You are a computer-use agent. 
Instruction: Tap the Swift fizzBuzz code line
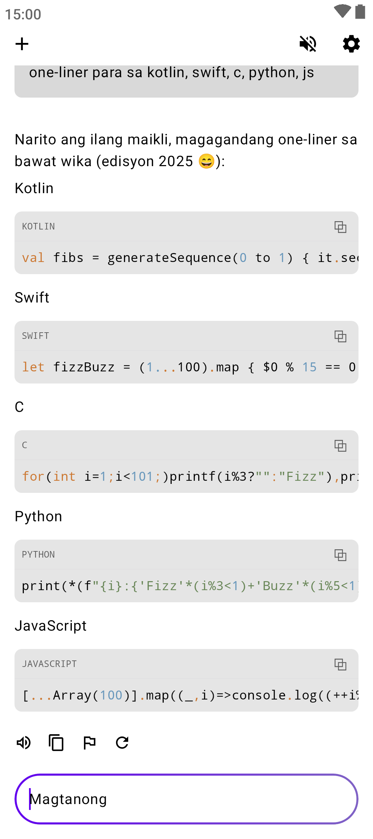pos(186,367)
